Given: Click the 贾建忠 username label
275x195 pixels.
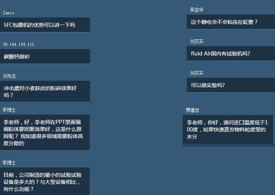Looking at the screenshot, I should tap(192, 110).
